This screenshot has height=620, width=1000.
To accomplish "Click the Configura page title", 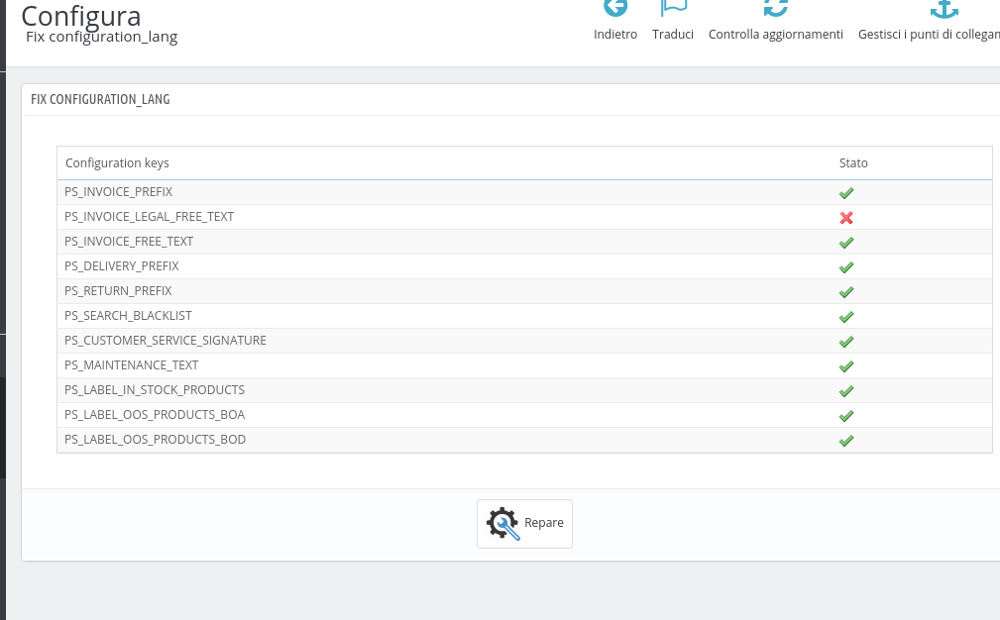I will pos(81,15).
